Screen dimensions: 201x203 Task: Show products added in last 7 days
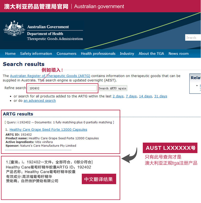tap(131, 96)
